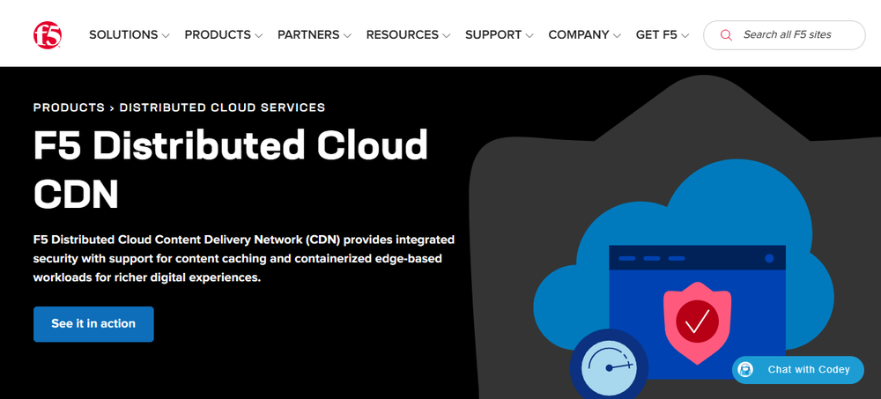The image size is (881, 399).
Task: Expand the Get F5 dropdown chevron
Action: (685, 35)
